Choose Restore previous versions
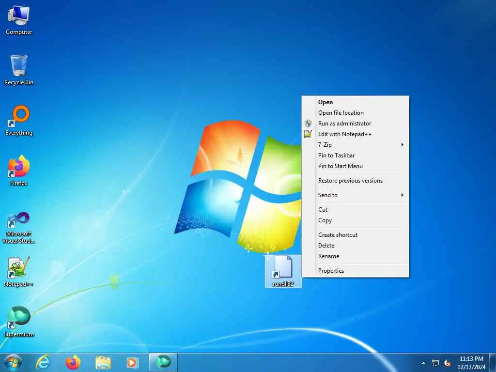The width and height of the screenshot is (496, 372). click(355, 181)
